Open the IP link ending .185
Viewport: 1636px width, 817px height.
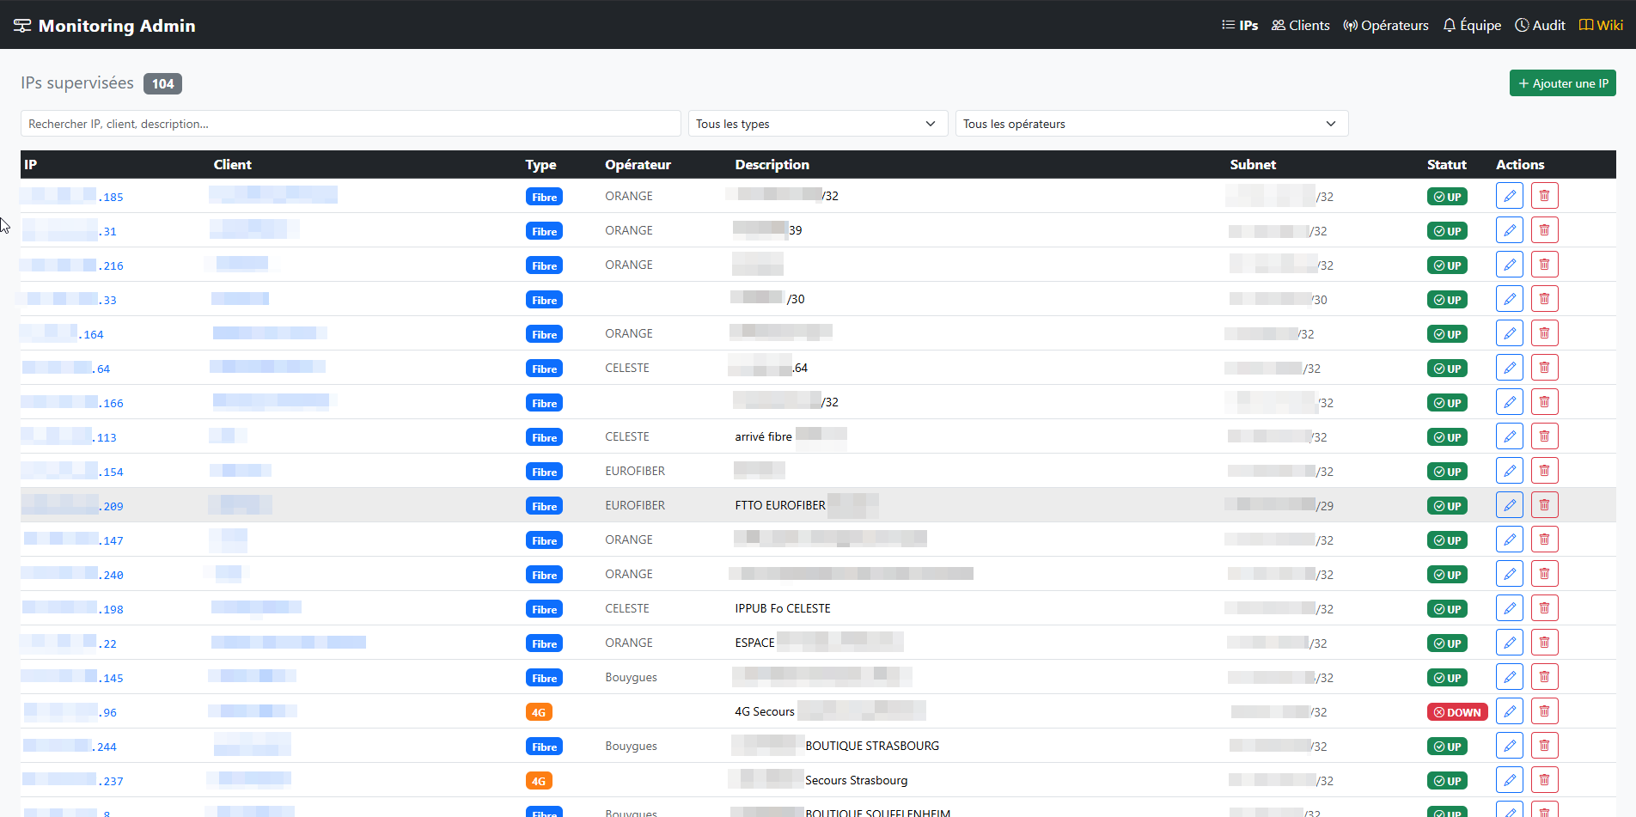73,197
